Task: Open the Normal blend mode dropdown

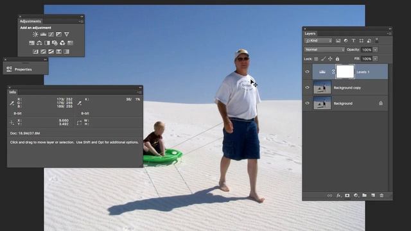Action: (x=324, y=49)
